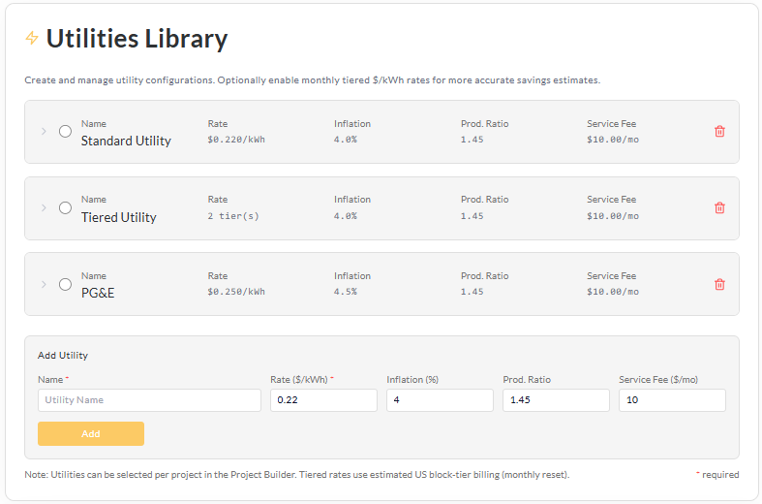The image size is (762, 504).
Task: Delete the Standard Utility entry with the trash icon
Action: coord(719,132)
